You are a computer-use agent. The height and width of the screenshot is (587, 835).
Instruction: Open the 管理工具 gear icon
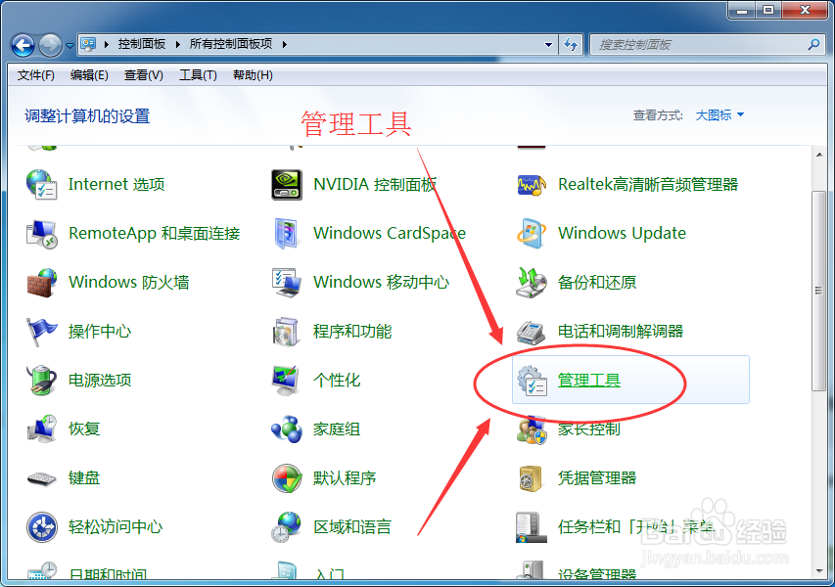(532, 381)
